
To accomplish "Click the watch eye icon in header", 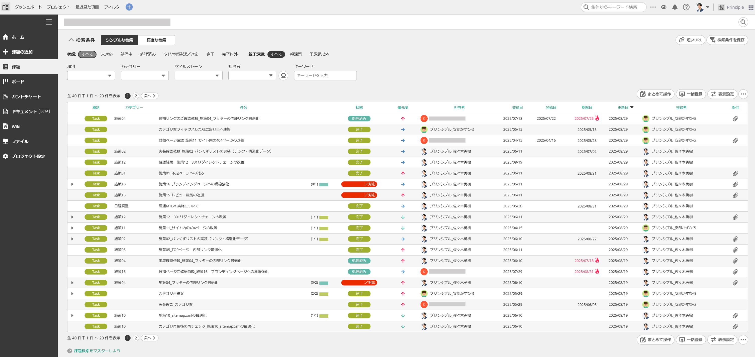I will pos(664,7).
